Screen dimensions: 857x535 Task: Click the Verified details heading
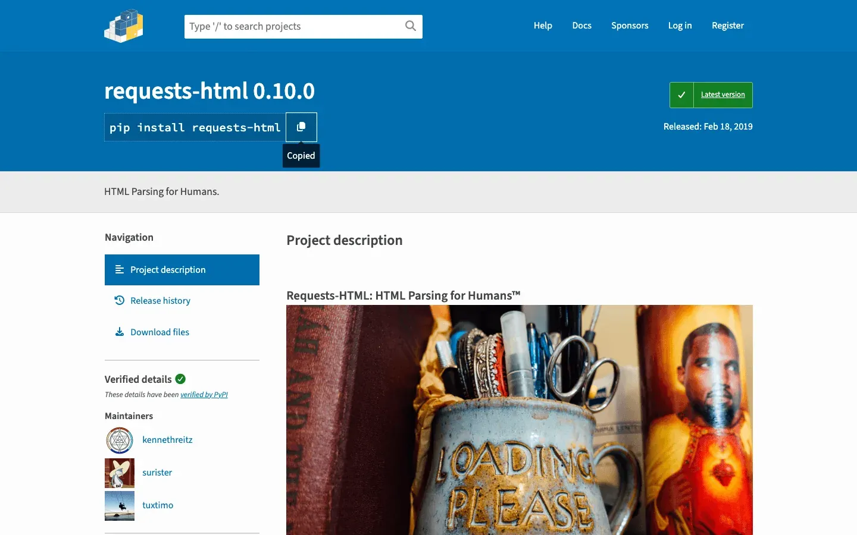(x=138, y=379)
